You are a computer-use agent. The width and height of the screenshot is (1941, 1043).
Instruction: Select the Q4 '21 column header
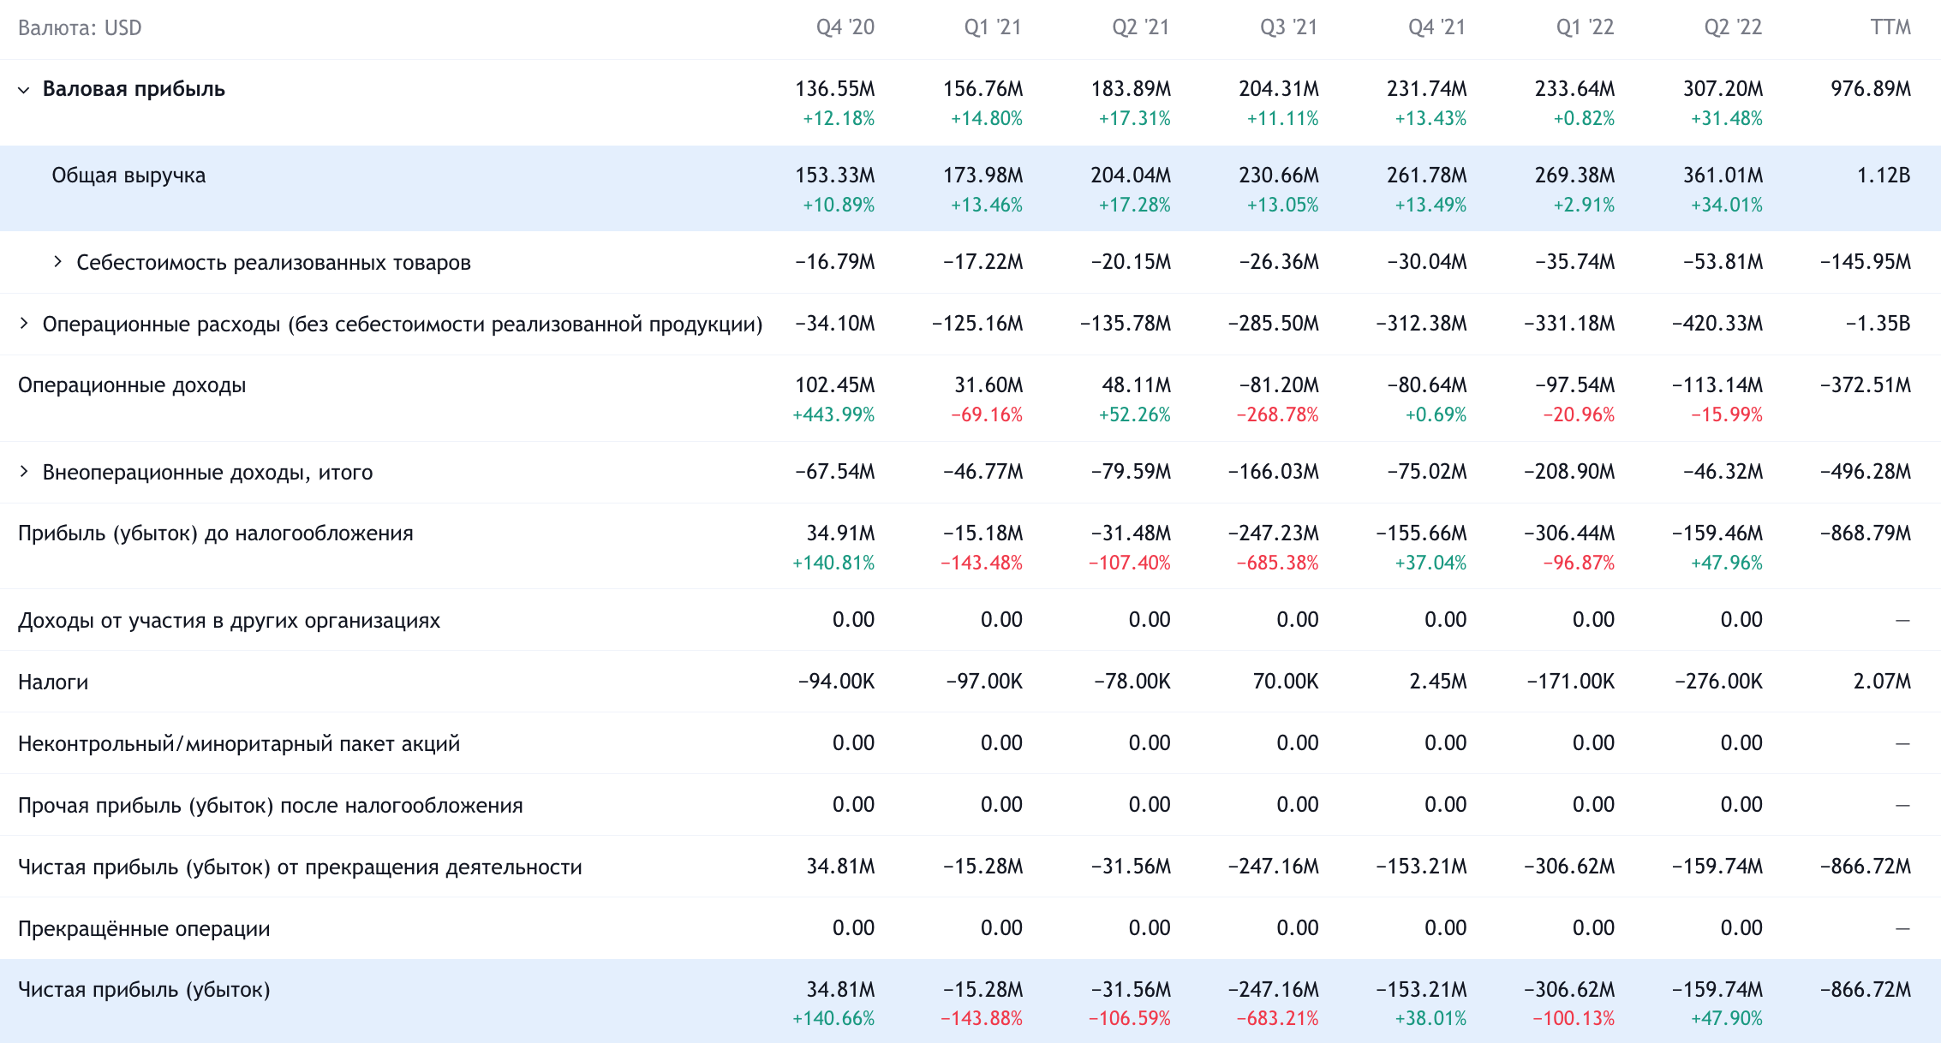pyautogui.click(x=1436, y=27)
